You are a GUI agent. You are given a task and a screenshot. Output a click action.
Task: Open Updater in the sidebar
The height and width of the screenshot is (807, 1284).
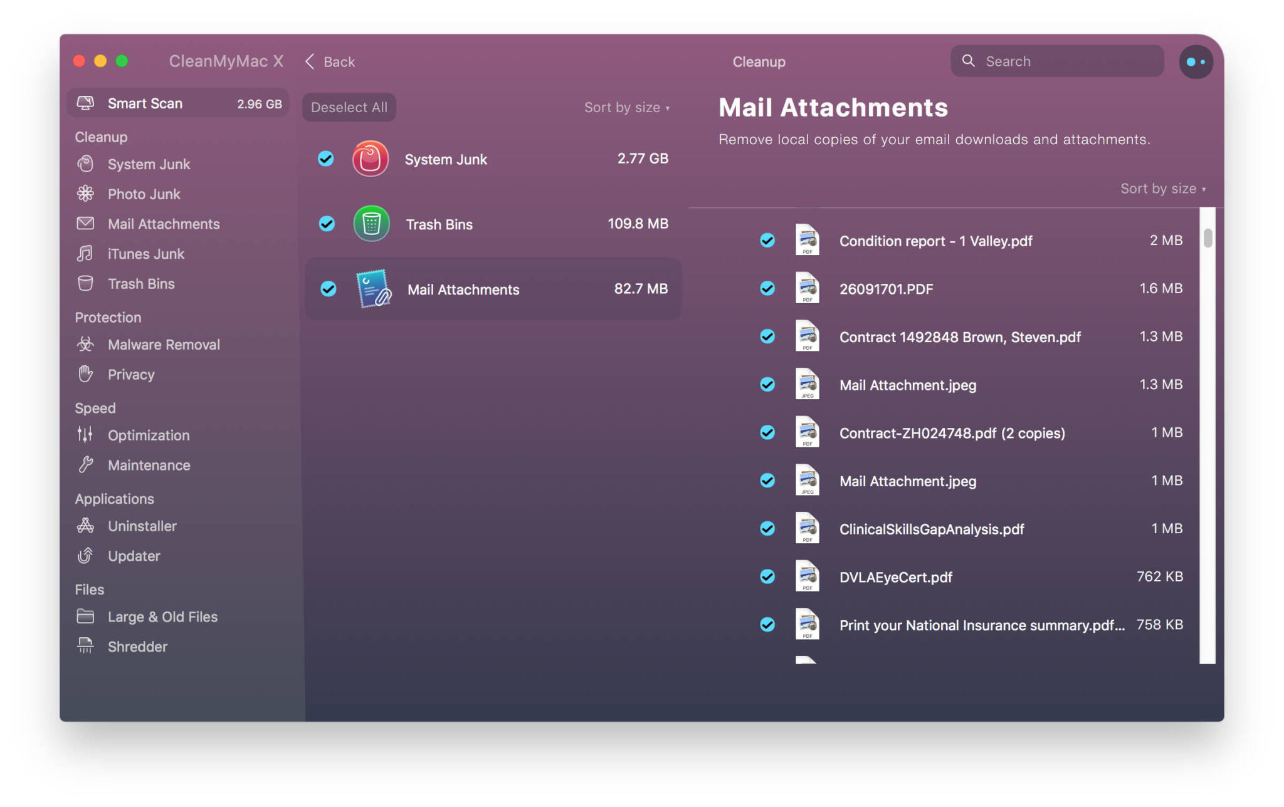134,556
